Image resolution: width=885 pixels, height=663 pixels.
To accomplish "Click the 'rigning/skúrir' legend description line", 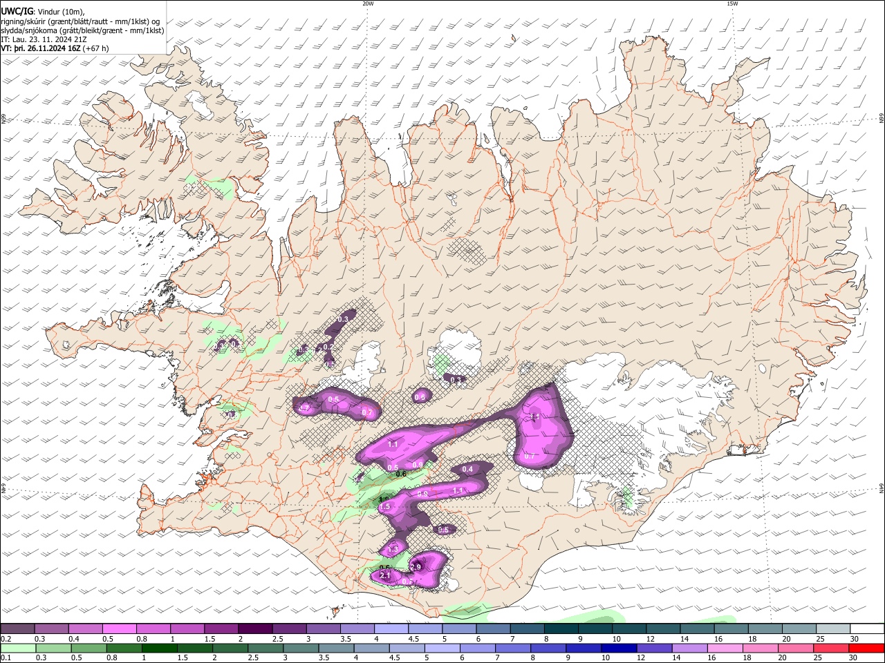I will point(80,21).
